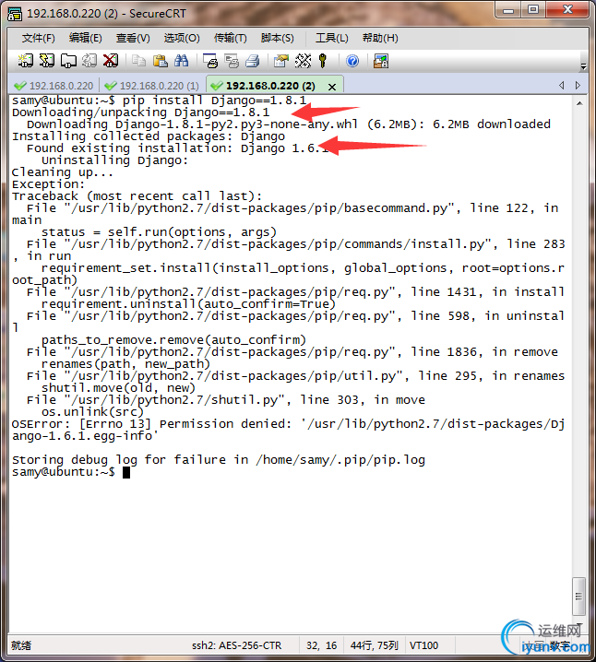Minimize the SecureCRT window
Image resolution: width=596 pixels, height=662 pixels.
click(508, 10)
